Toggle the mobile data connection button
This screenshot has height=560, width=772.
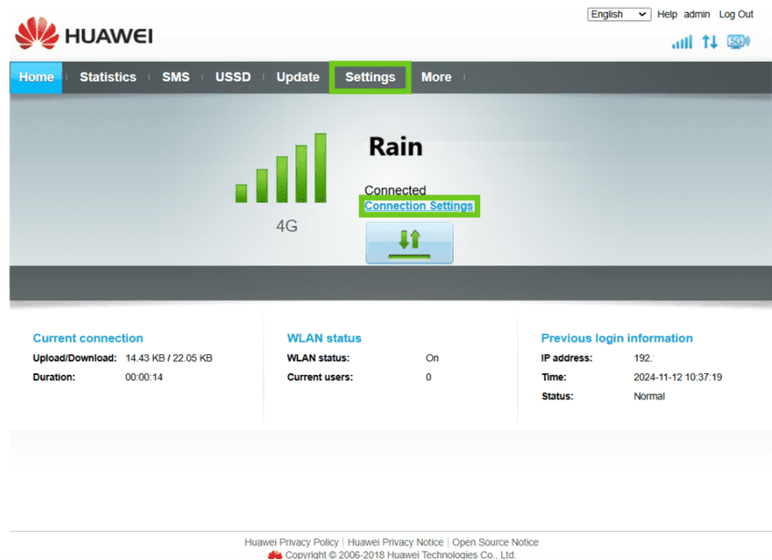[x=409, y=242]
